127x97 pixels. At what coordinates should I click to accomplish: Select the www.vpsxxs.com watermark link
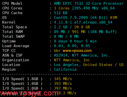(77, 51)
